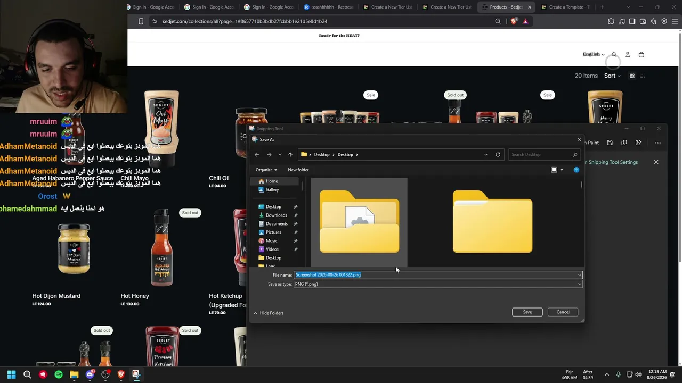Open Snipping Tool's See more menu
This screenshot has width=682, height=383.
[657, 143]
